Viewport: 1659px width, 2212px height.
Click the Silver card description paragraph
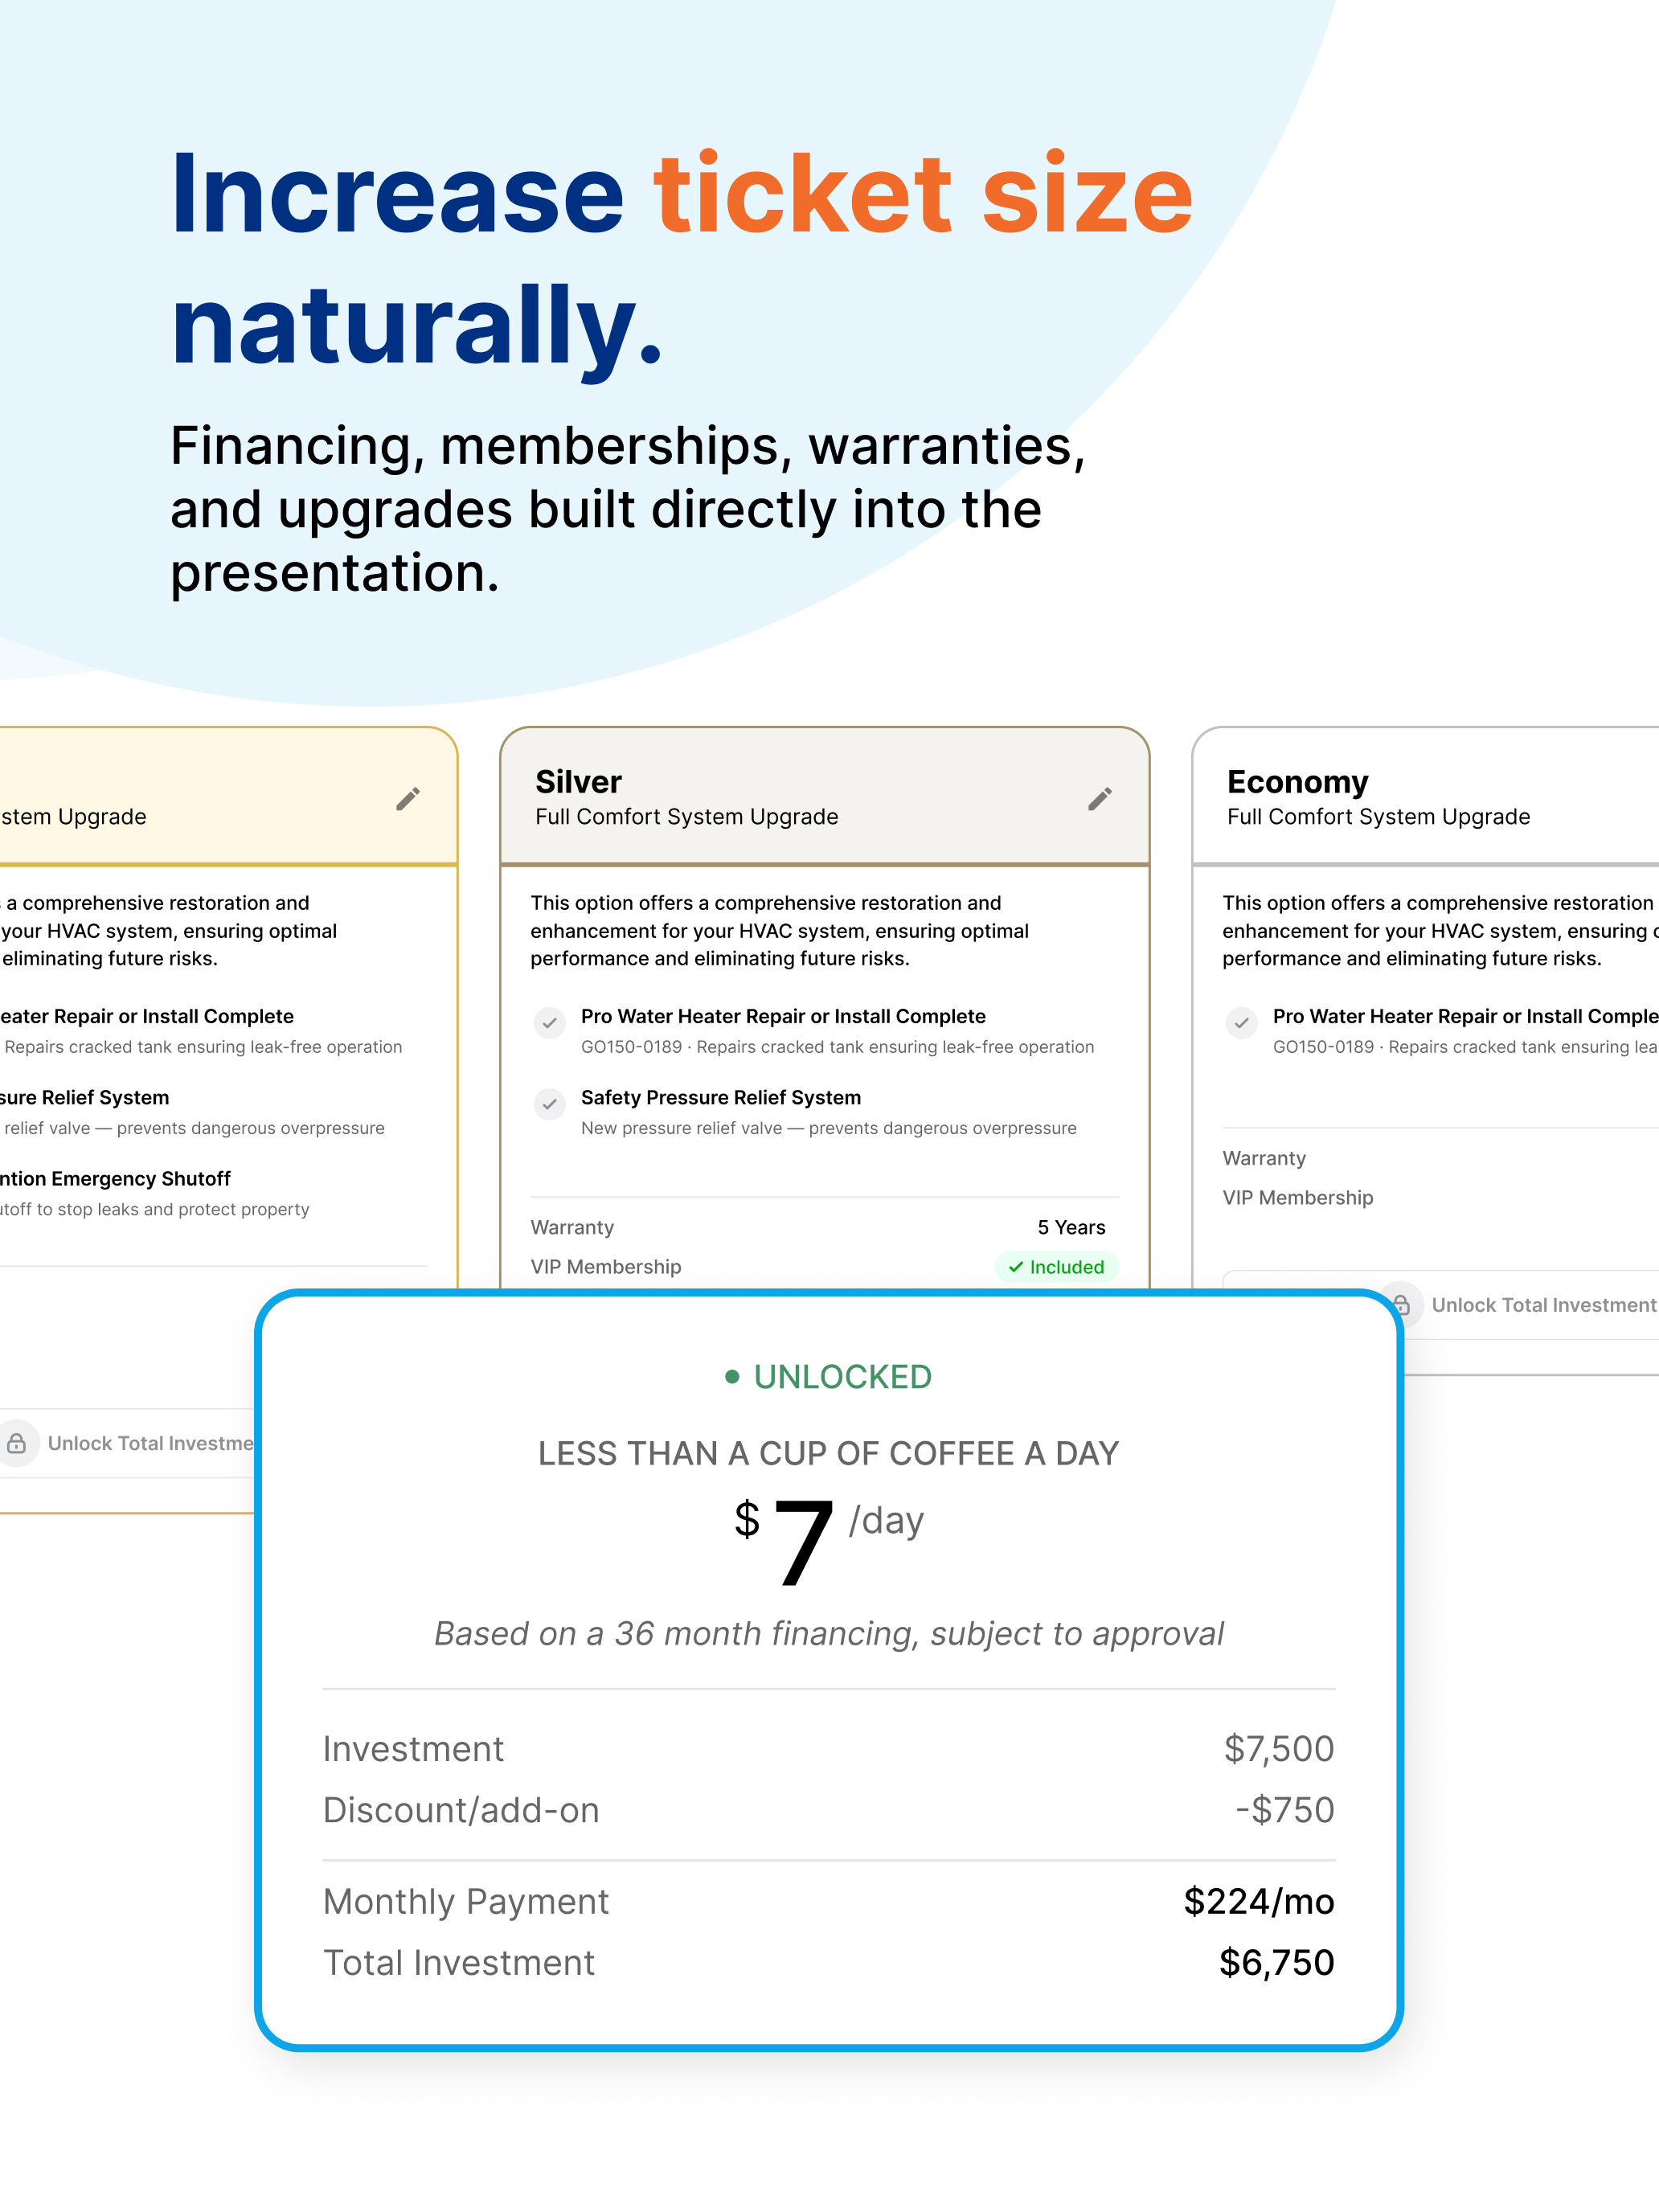point(780,931)
